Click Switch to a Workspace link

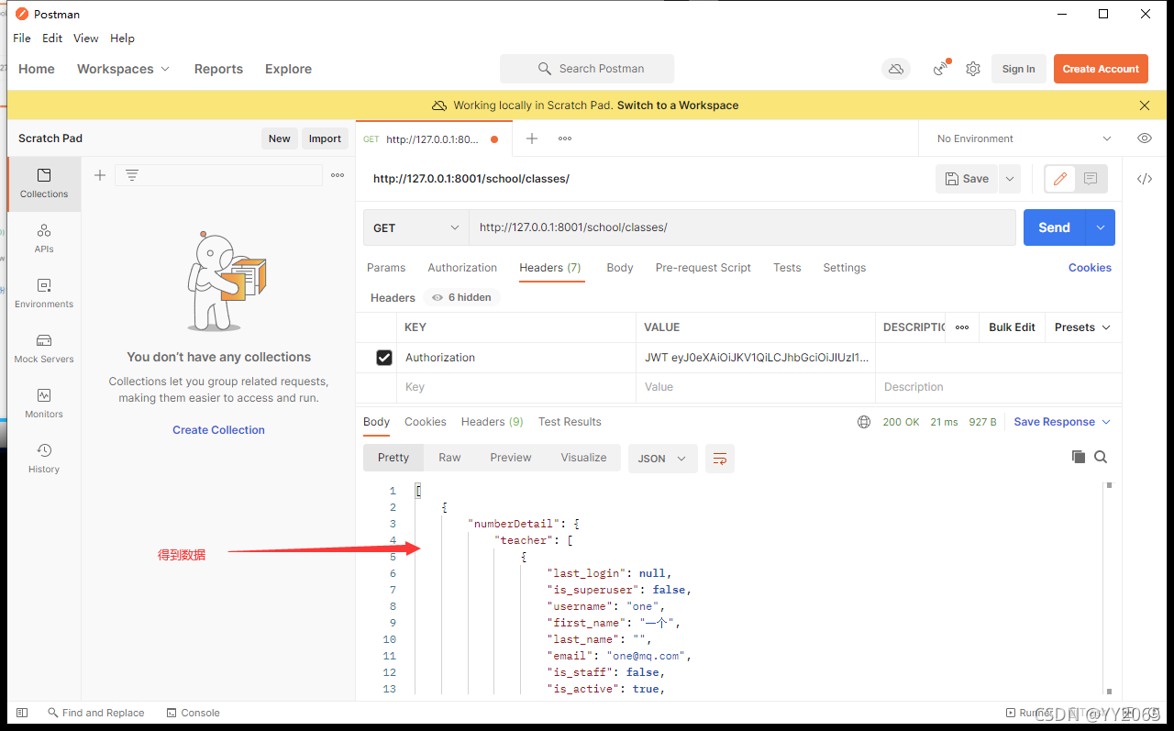[x=678, y=105]
